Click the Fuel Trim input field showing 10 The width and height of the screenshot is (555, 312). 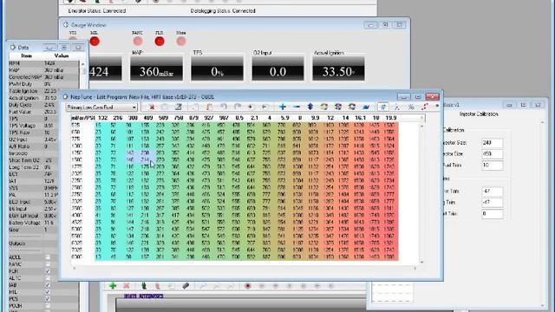(x=492, y=166)
